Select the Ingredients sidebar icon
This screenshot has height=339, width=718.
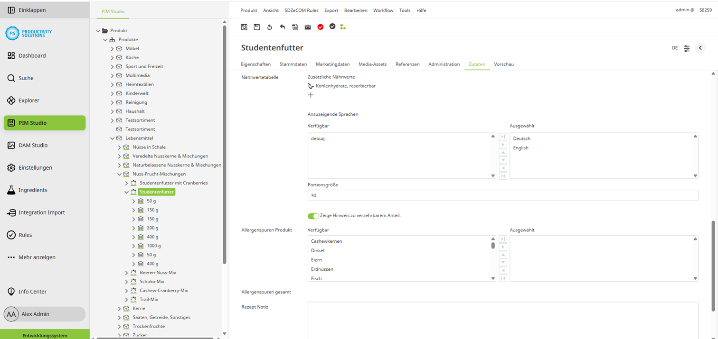click(x=11, y=190)
